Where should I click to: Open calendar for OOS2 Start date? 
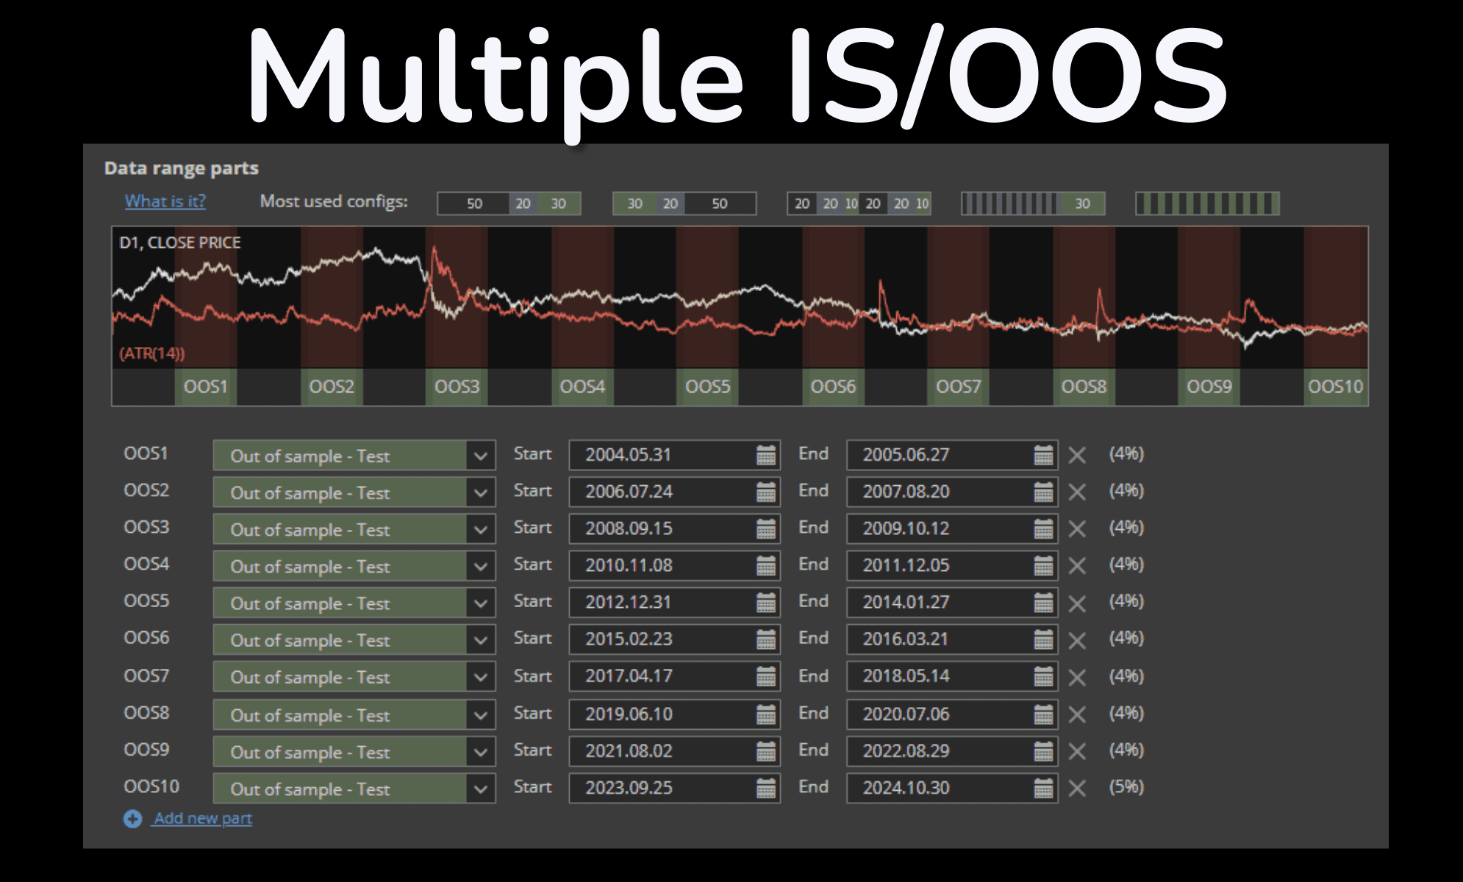click(x=765, y=492)
